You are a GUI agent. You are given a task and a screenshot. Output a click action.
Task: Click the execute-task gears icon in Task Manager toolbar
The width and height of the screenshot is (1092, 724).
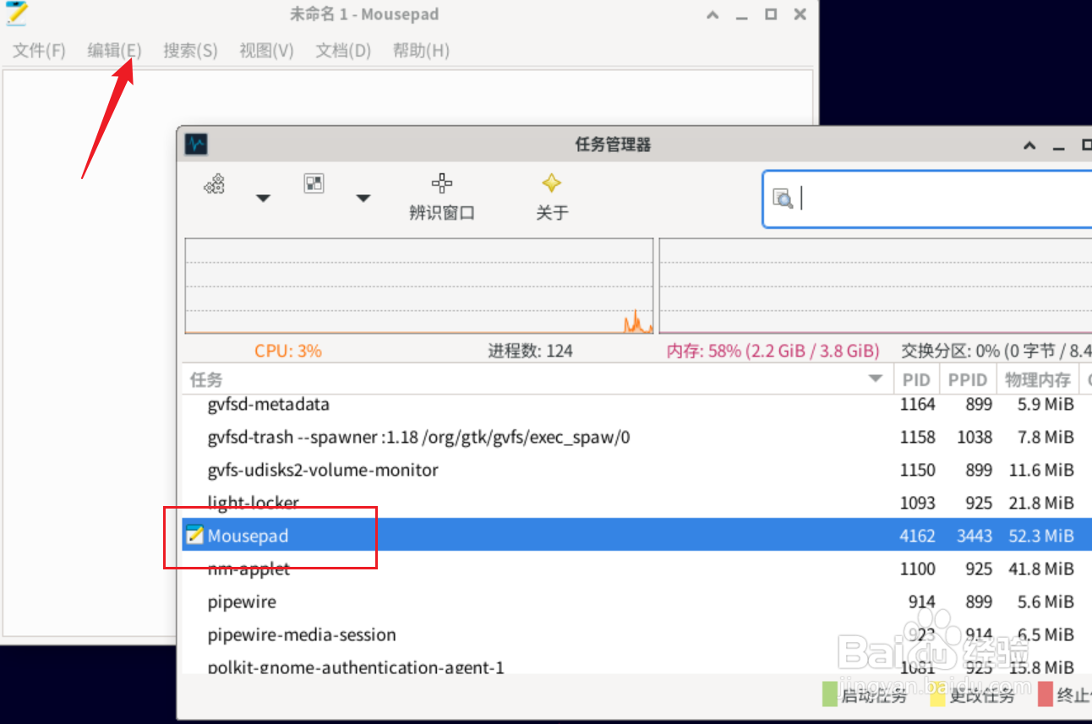215,184
